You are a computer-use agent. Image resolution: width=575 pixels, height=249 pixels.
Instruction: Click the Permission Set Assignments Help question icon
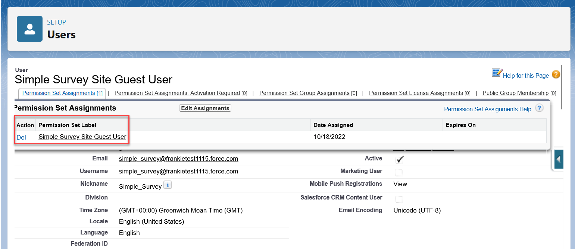pos(539,108)
